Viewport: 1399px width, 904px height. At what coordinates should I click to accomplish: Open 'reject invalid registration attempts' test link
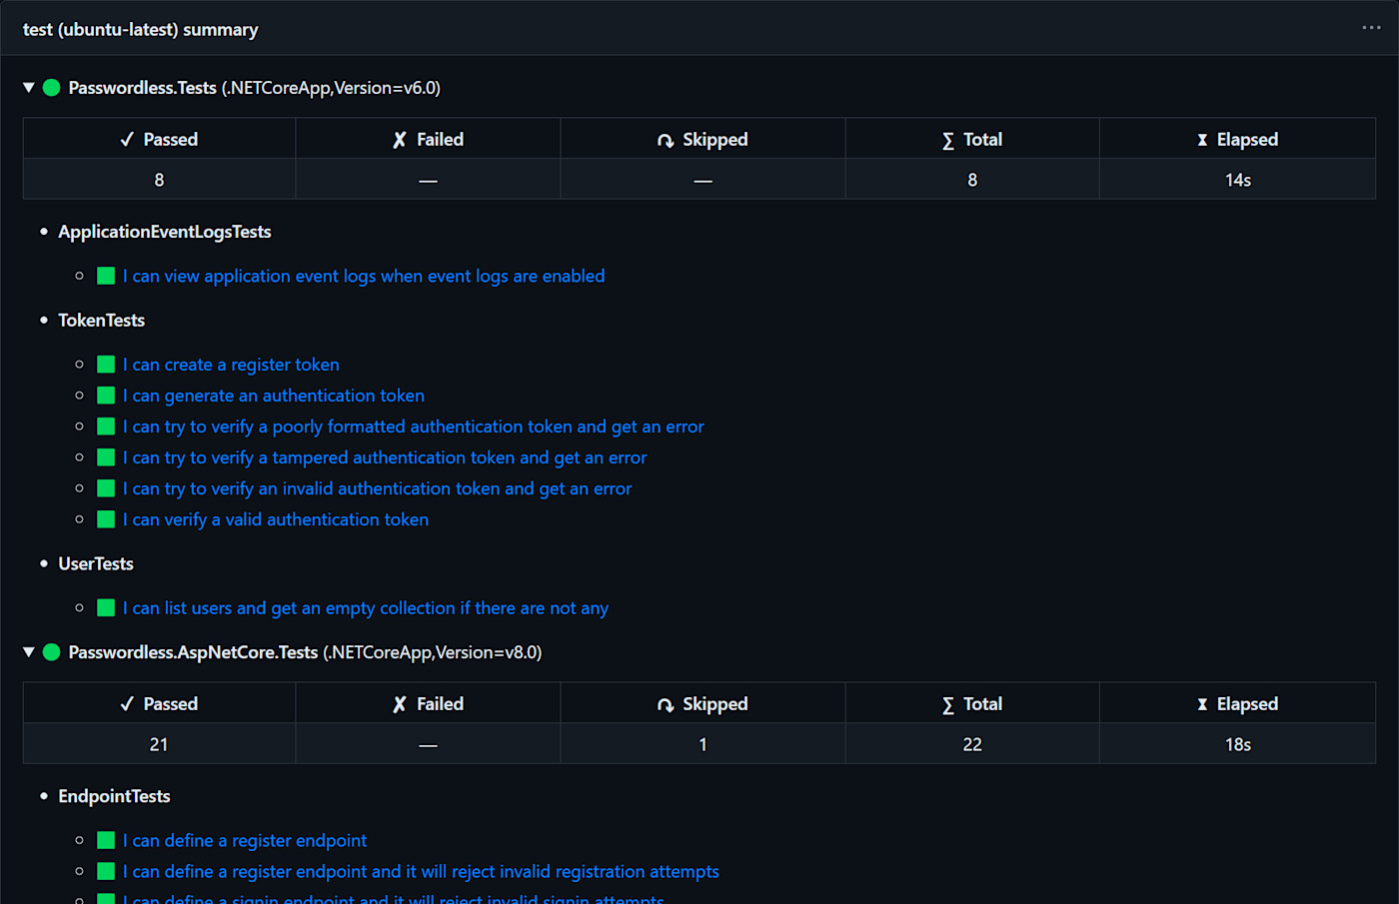(421, 872)
